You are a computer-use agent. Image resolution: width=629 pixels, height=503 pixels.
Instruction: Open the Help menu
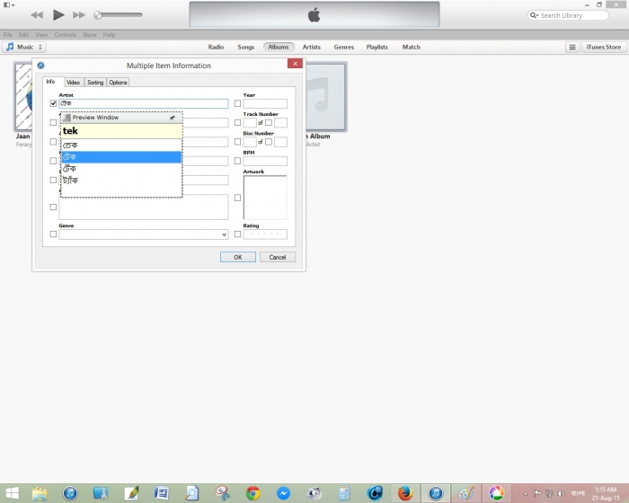109,35
